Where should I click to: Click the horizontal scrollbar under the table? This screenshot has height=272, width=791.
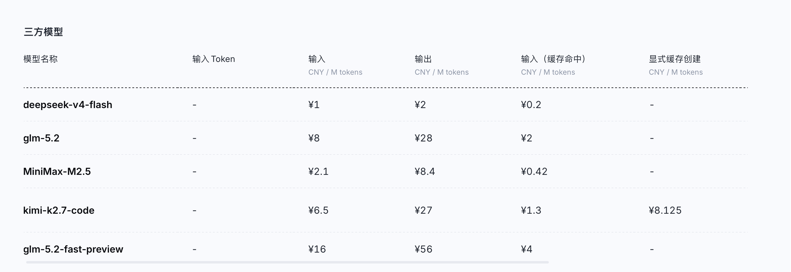287,262
